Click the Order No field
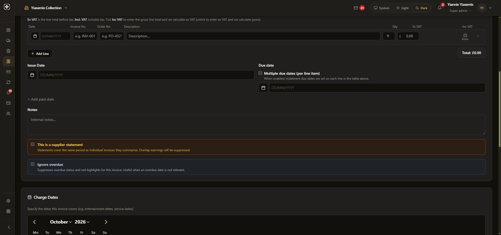 coord(112,36)
